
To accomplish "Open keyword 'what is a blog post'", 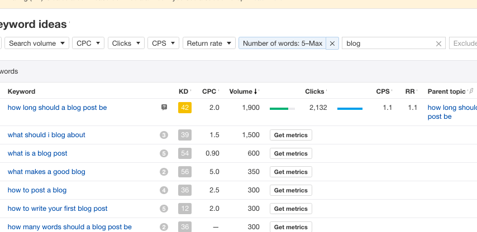I will coord(37,153).
